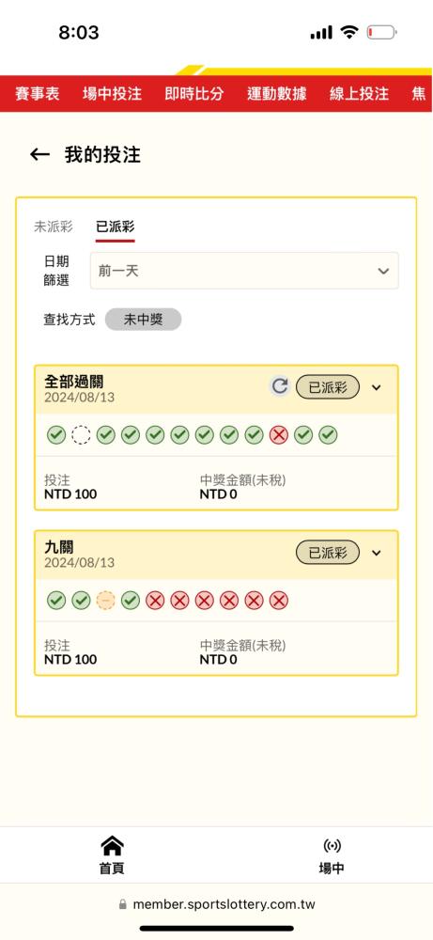The height and width of the screenshot is (940, 433).
Task: Tap the dashed empty circle in 全部過關 row
Action: [x=81, y=435]
